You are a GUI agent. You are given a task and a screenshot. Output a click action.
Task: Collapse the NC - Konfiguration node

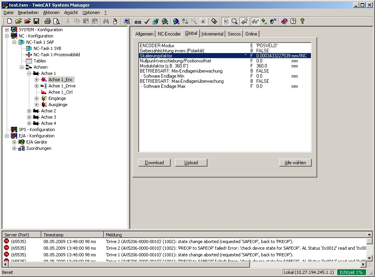(x=7, y=36)
